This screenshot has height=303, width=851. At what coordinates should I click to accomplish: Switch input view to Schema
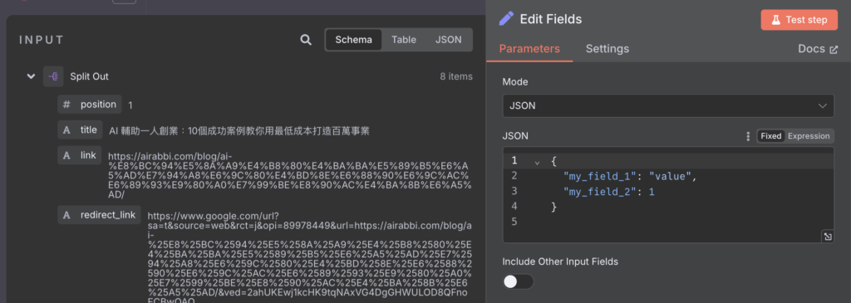[353, 40]
